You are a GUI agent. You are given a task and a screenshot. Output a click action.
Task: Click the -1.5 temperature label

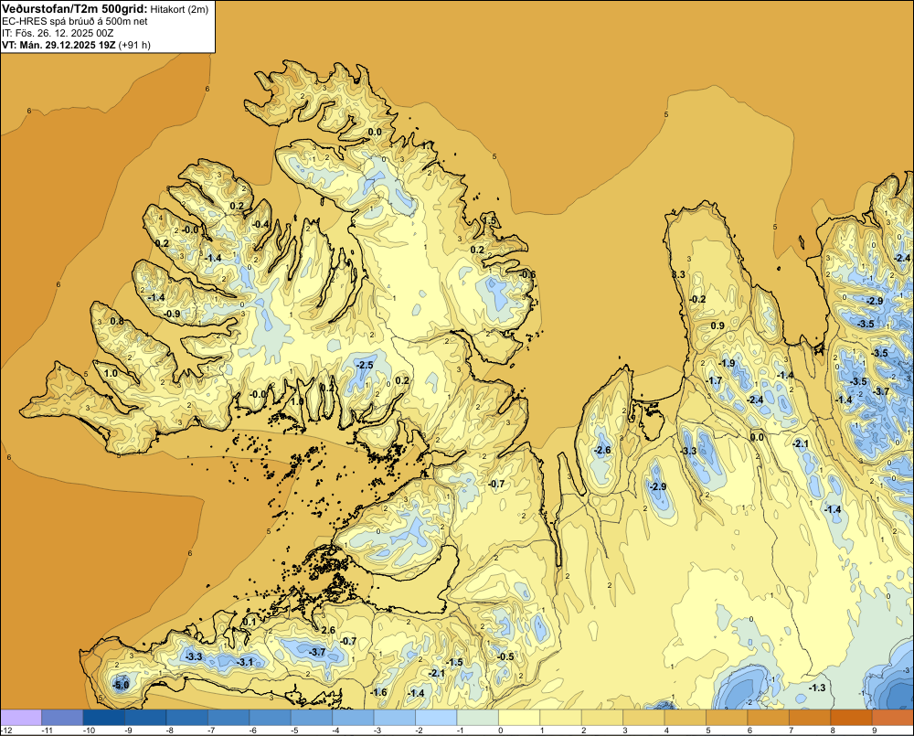coord(454,662)
